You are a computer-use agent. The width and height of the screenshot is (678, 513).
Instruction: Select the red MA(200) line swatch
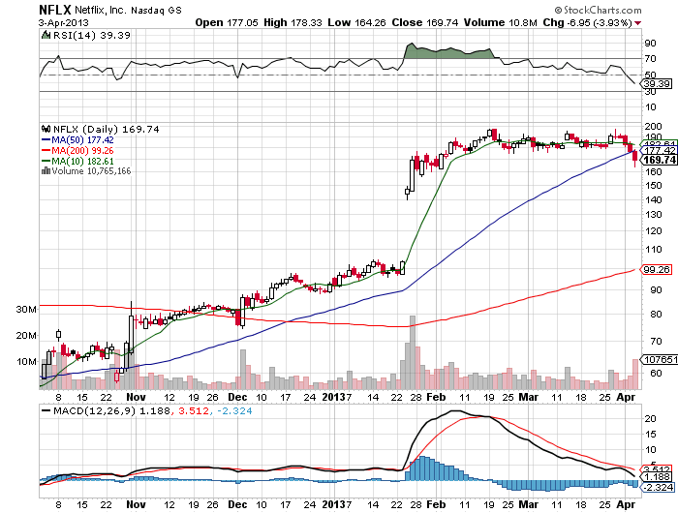point(46,150)
